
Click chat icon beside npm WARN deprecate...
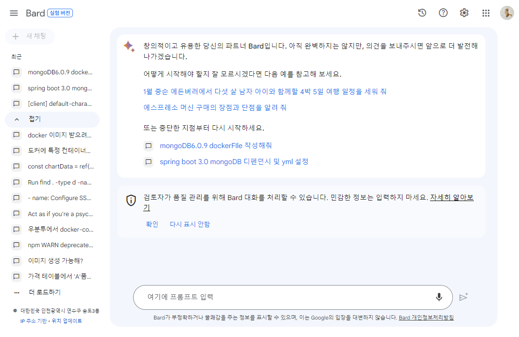pos(16,245)
